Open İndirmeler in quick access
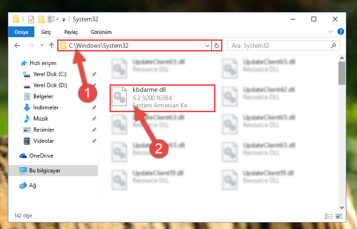The image size is (357, 229). click(x=46, y=108)
